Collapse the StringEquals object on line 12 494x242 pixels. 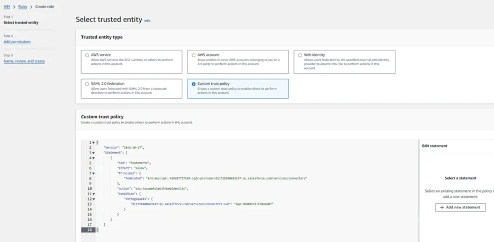94,199
